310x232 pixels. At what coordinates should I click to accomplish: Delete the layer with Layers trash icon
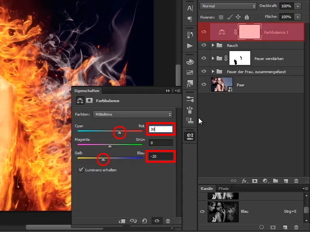click(296, 181)
